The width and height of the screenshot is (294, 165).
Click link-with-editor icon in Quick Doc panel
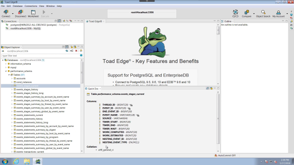[x=208, y=88]
